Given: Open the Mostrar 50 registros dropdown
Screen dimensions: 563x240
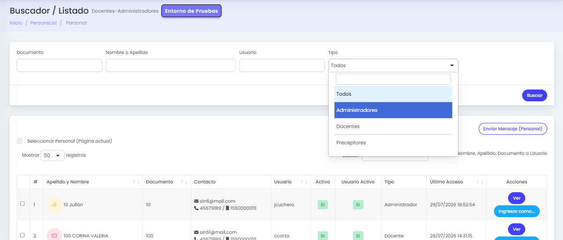Looking at the screenshot, I should pyautogui.click(x=52, y=155).
